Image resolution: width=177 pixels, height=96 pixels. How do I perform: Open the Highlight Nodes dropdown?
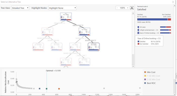tap(62, 8)
